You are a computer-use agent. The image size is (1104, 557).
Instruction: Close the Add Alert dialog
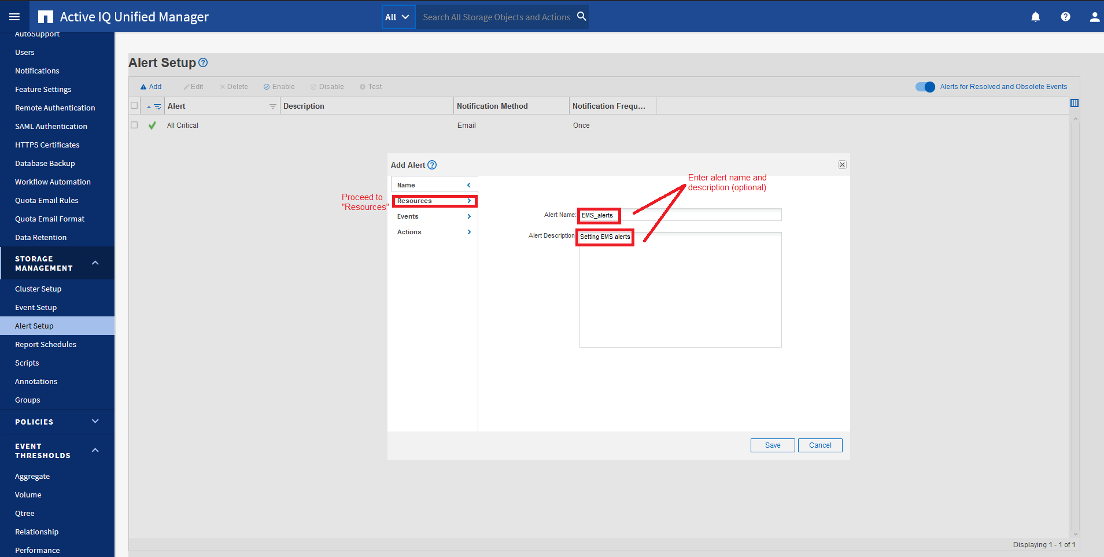coord(842,165)
